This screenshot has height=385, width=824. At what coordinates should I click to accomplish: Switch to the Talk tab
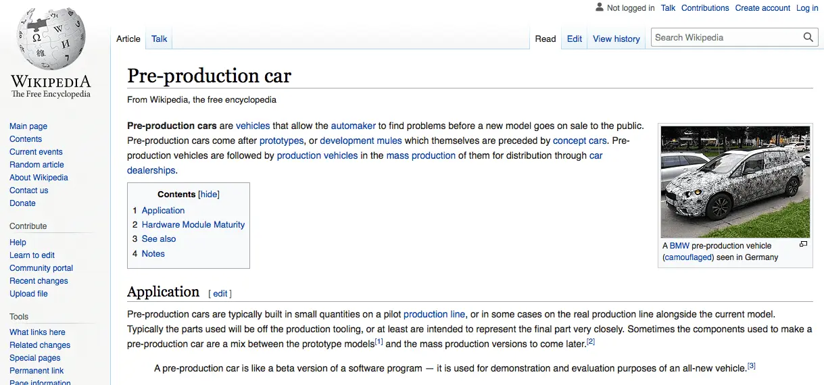tap(160, 38)
